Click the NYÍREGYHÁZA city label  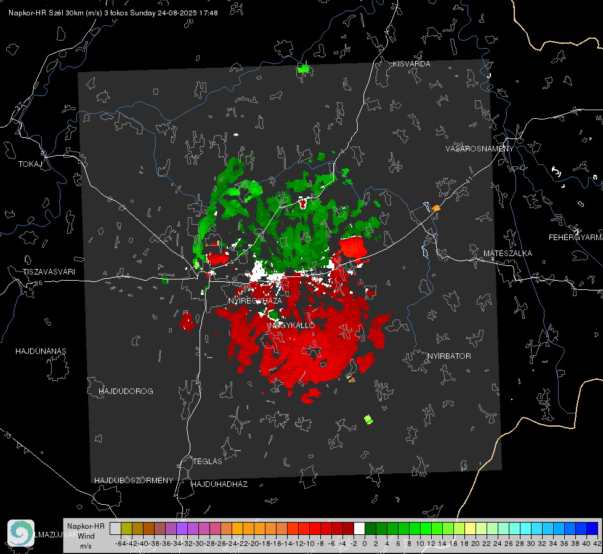coord(255,300)
